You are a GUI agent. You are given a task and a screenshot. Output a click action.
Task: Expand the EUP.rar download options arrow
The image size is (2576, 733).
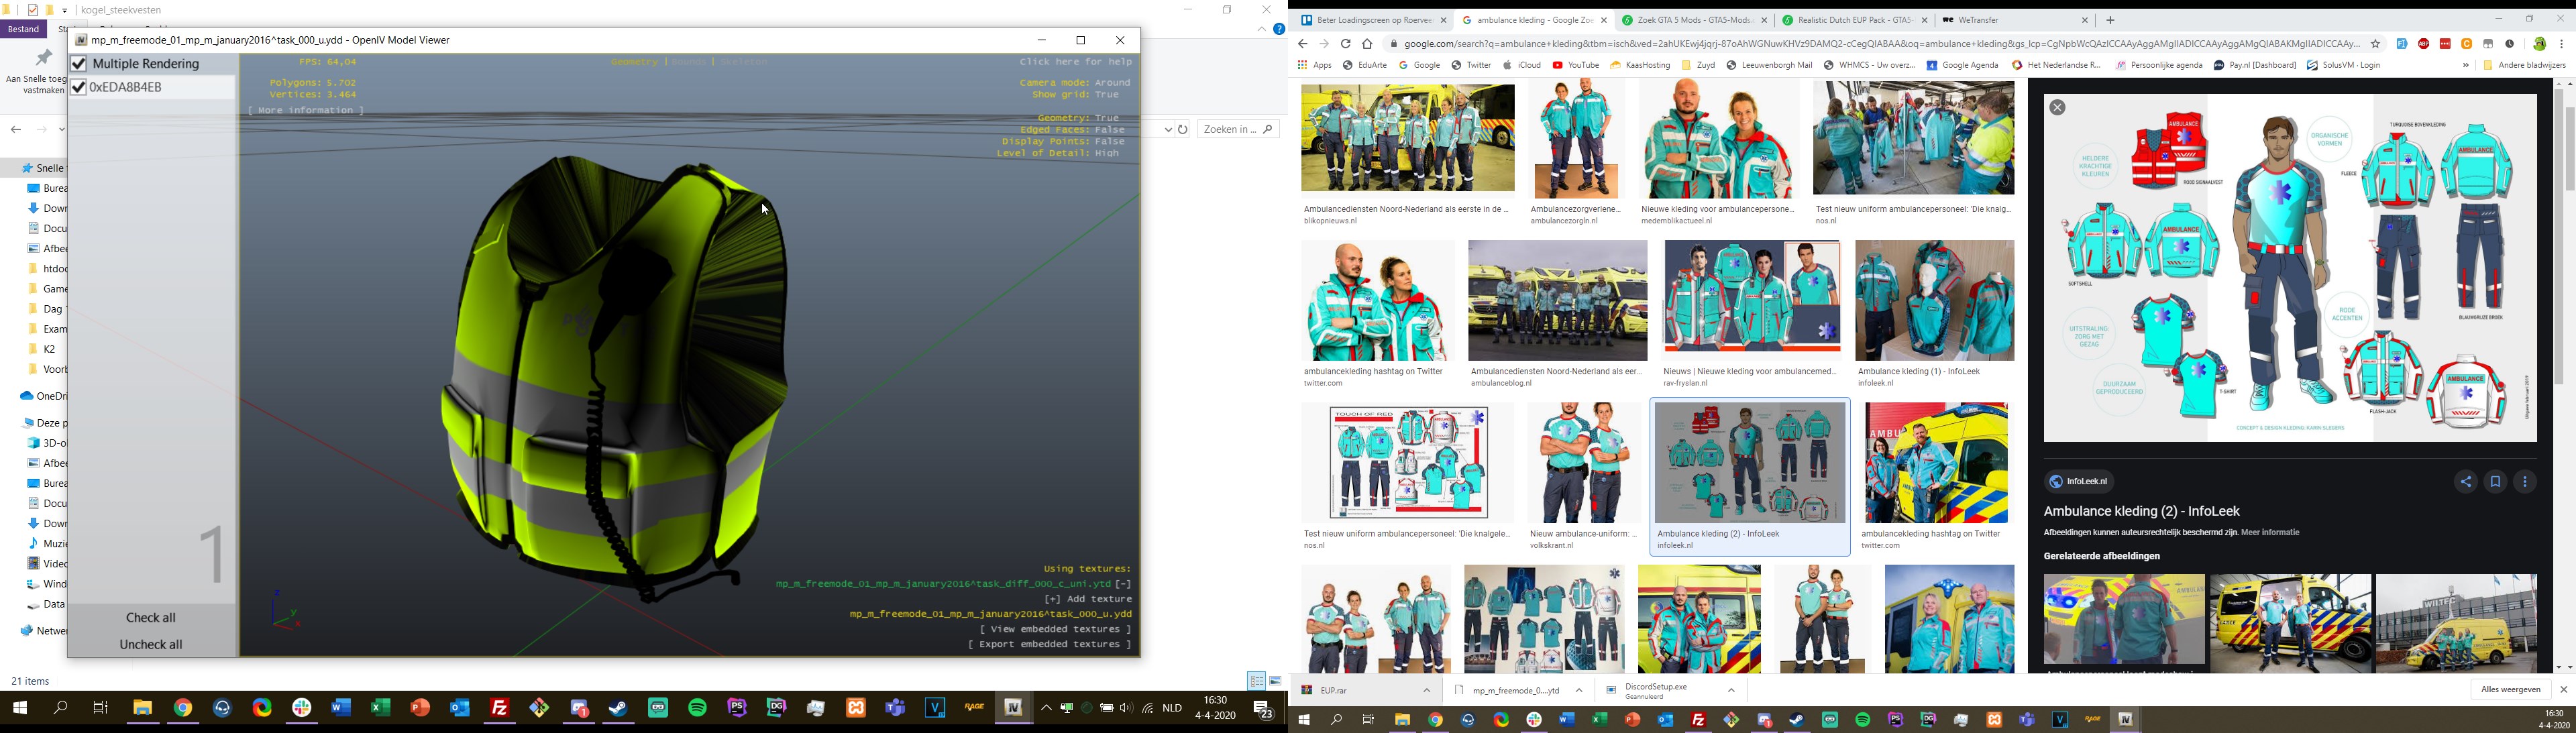[1427, 691]
